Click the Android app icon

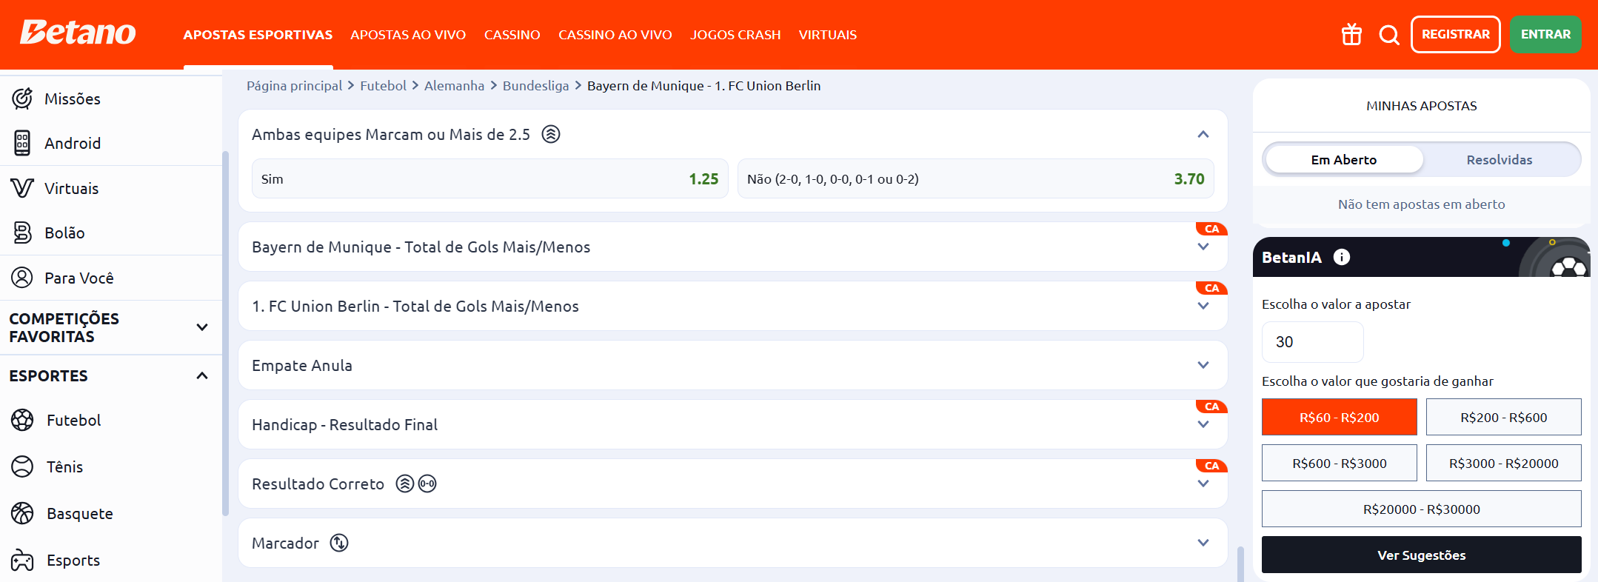click(x=22, y=143)
